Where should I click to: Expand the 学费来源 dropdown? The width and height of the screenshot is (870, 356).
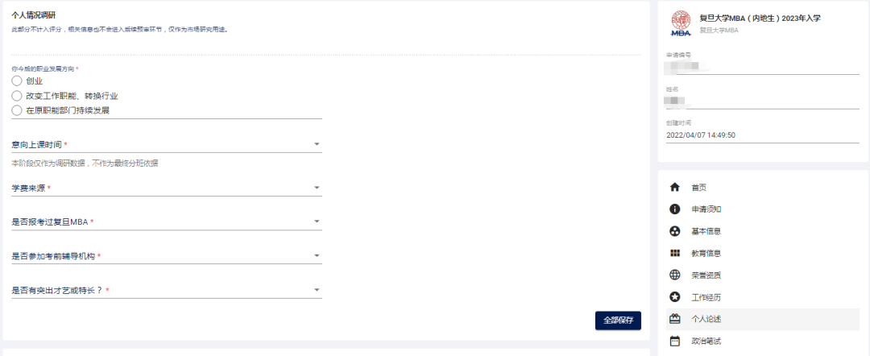317,188
